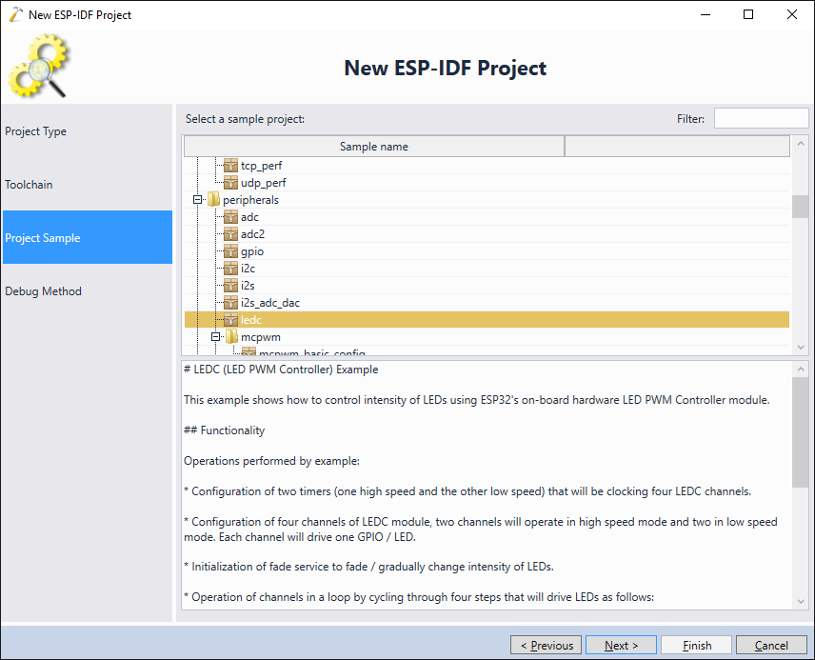Viewport: 815px width, 660px height.
Task: Click the gears wizard logo icon
Action: click(38, 66)
